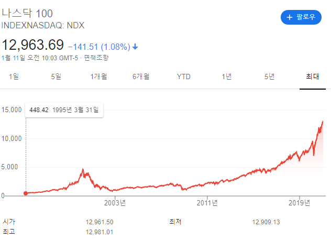Screen dimensions: 331x240
Task: Choose the 1년 range tab
Action: pyautogui.click(x=227, y=77)
